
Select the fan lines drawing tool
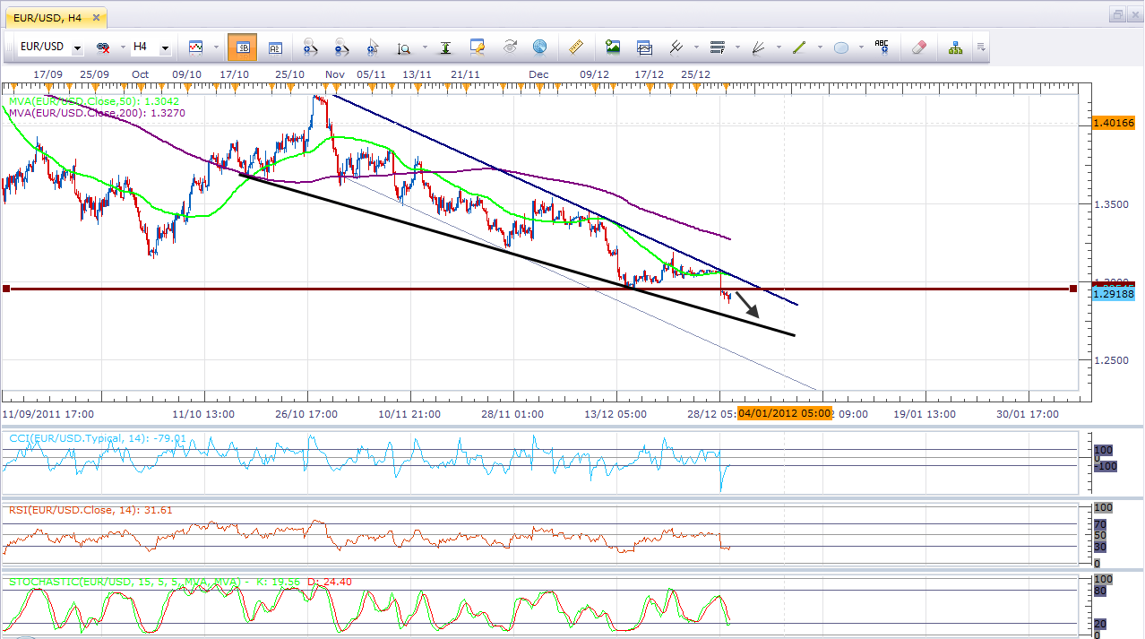click(758, 47)
